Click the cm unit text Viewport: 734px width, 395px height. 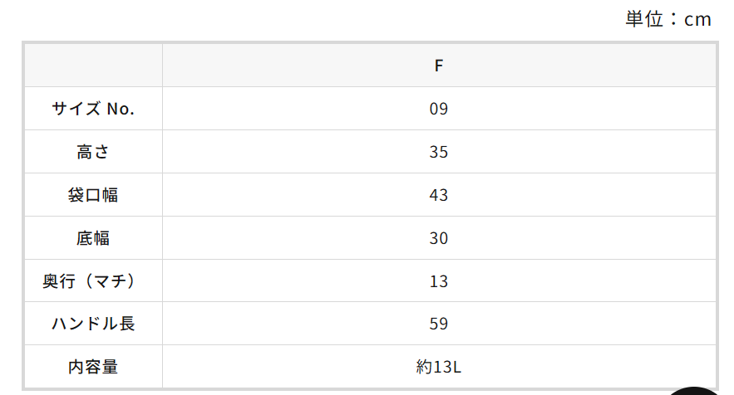click(697, 20)
